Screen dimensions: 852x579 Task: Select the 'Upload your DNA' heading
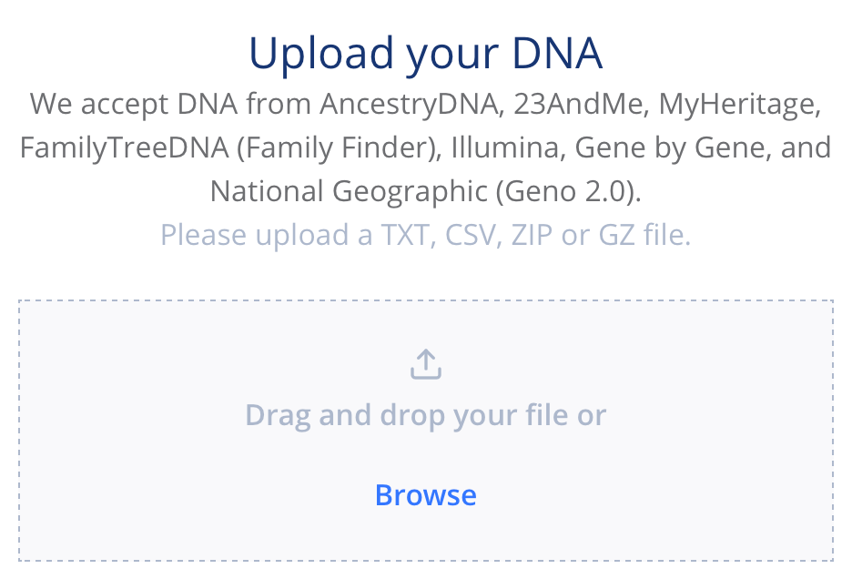pyautogui.click(x=425, y=54)
